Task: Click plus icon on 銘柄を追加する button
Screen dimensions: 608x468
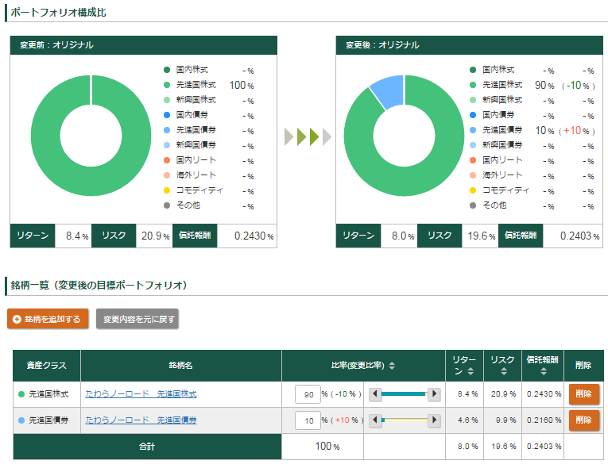Action: [17, 319]
